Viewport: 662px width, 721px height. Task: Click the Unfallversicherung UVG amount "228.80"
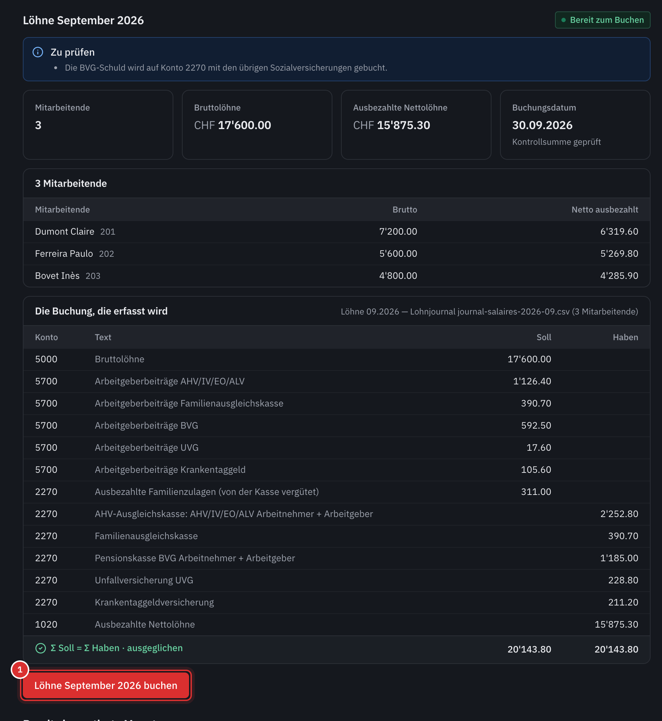(x=623, y=581)
